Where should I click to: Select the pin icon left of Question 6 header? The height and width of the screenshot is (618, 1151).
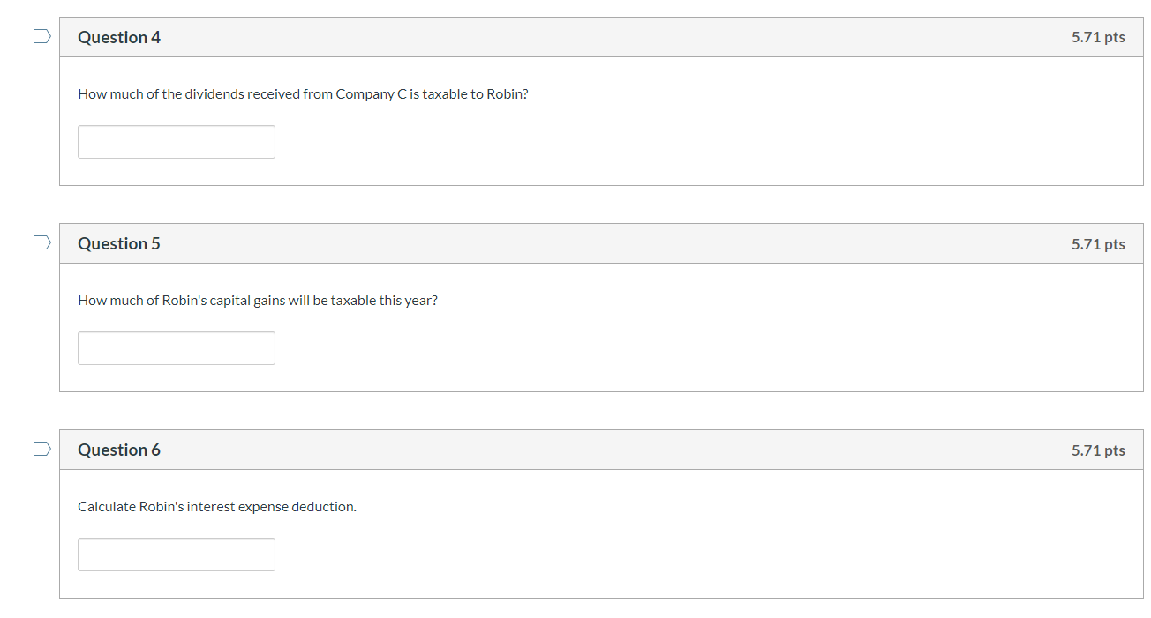click(41, 448)
